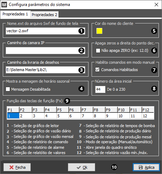Select the Propriedades 1 tab

pos(15,14)
